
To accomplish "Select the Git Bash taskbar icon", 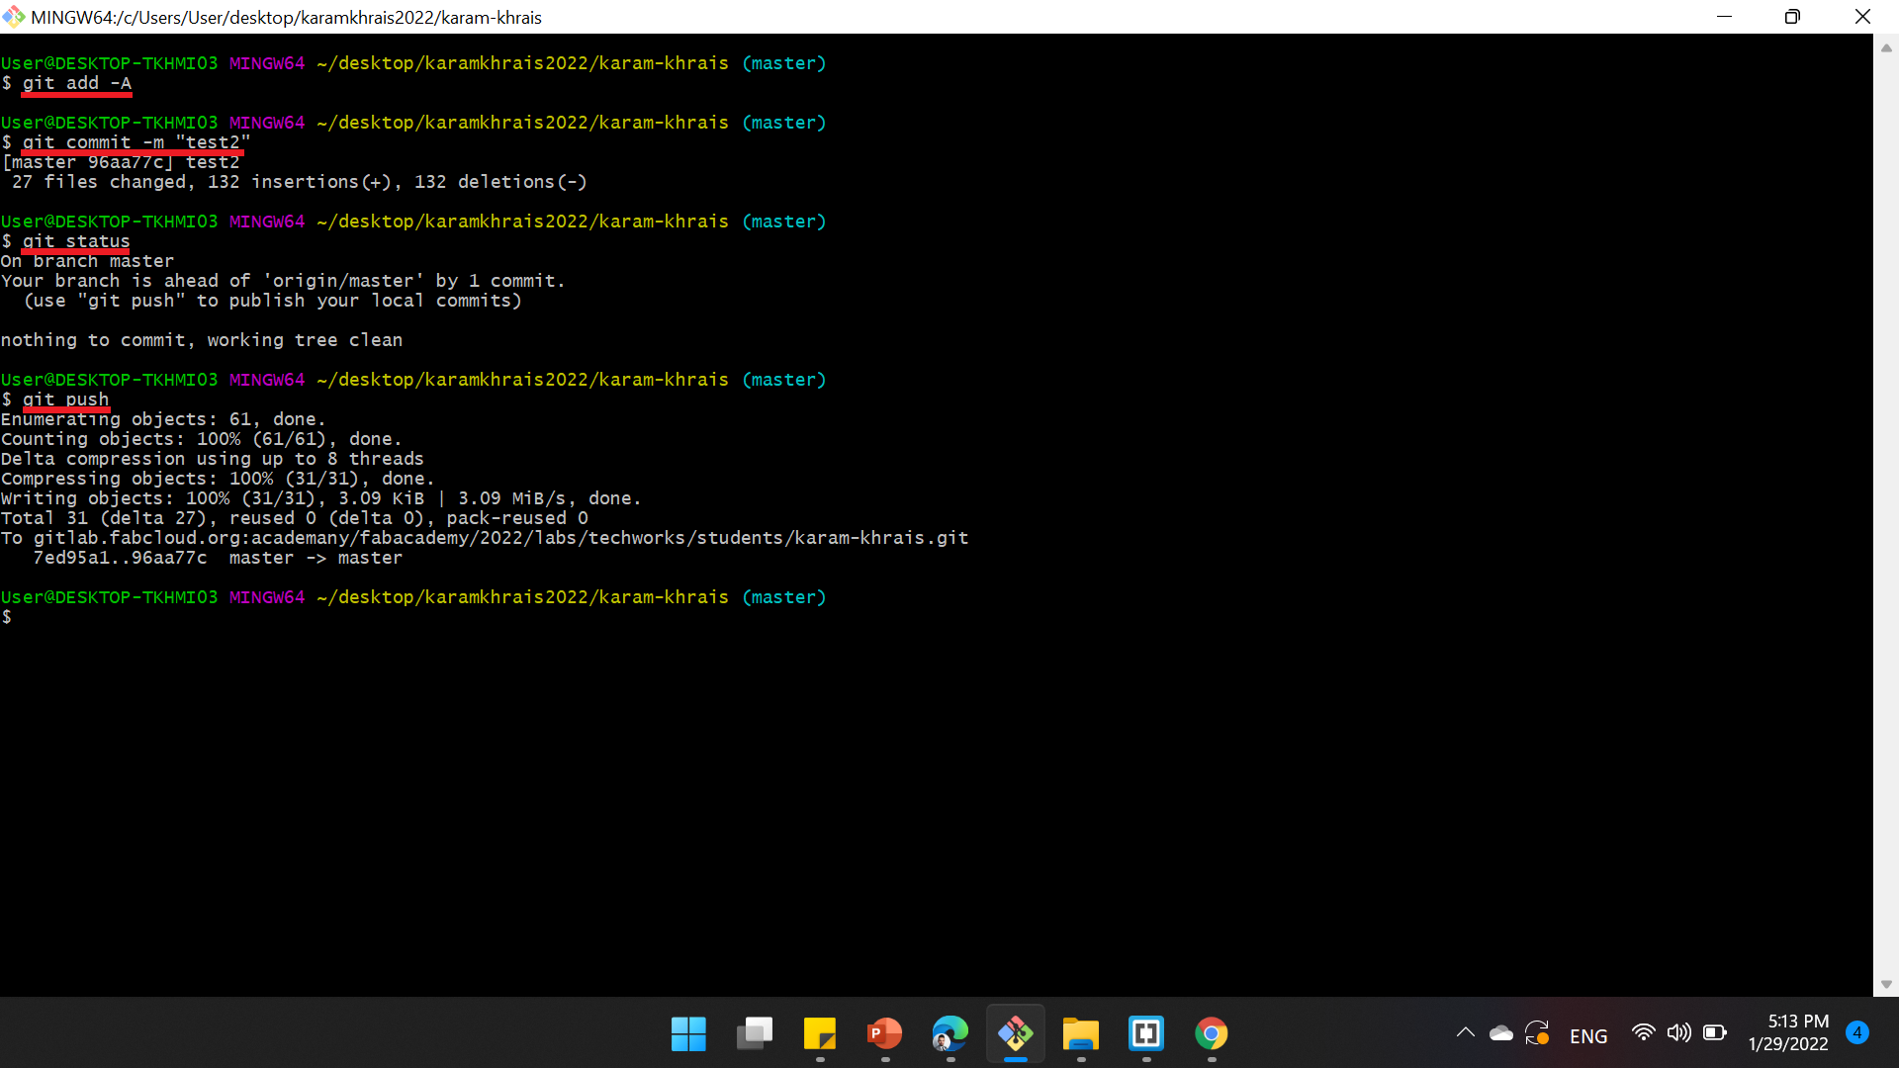I will click(1016, 1034).
